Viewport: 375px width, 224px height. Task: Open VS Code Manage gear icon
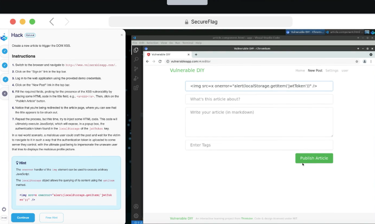point(136,216)
